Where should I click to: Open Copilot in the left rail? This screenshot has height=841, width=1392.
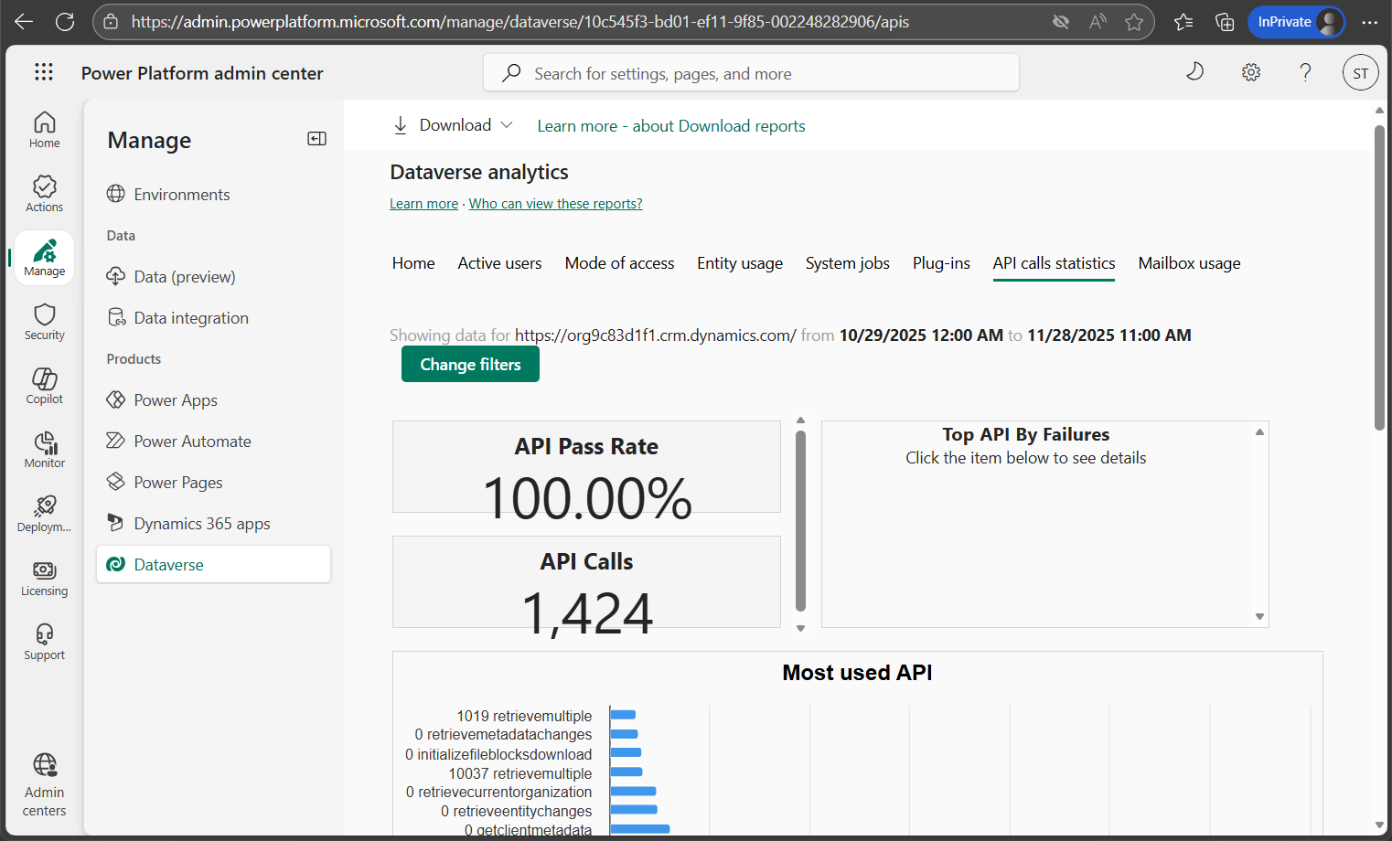pos(44,386)
